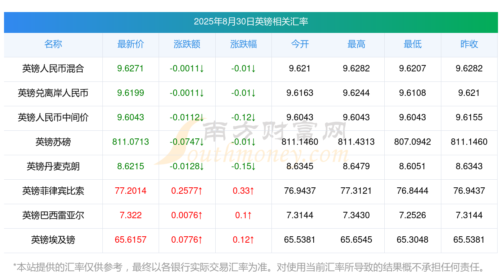Click change amount 0.0776↑
This screenshot has width=502, height=280.
tap(187, 240)
